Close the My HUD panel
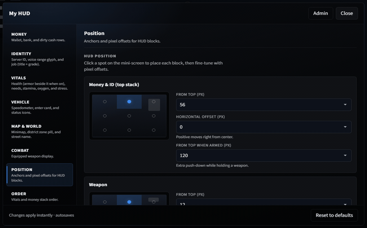Image resolution: width=367 pixels, height=228 pixels. (347, 13)
